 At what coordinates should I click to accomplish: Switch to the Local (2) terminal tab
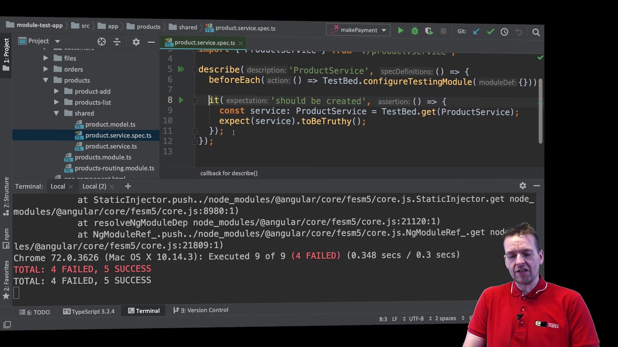[94, 187]
